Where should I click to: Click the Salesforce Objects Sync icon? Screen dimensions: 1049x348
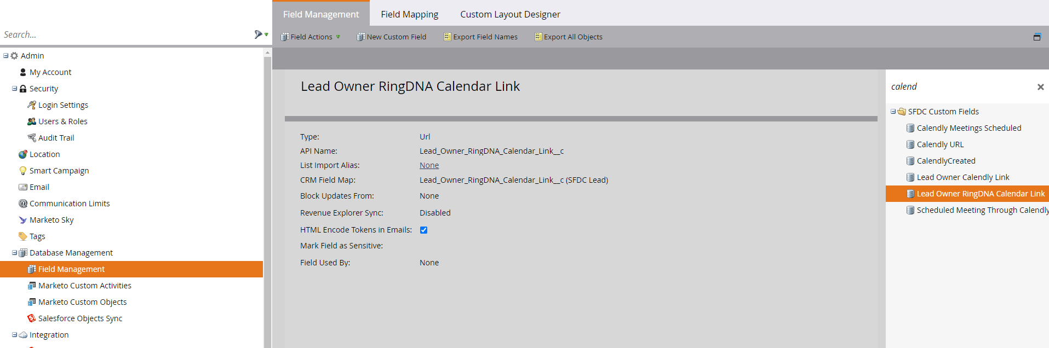click(32, 318)
